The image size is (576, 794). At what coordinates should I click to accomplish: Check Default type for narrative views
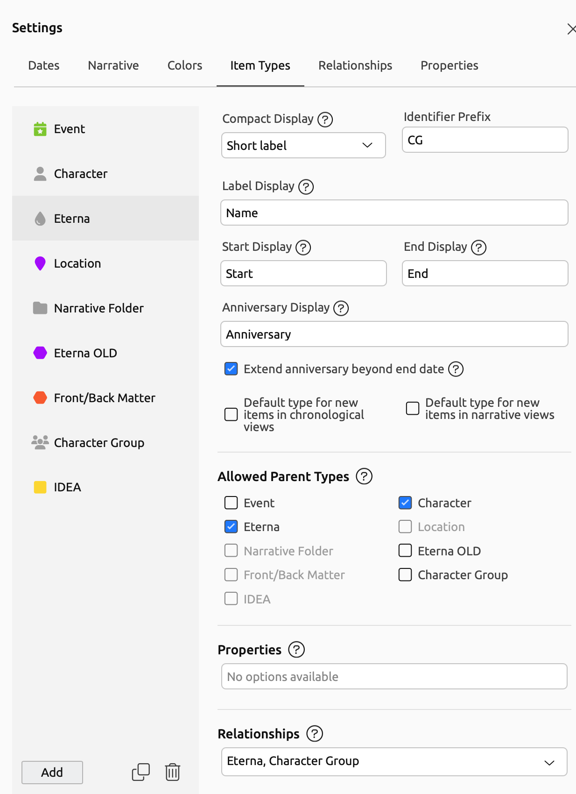[413, 409]
